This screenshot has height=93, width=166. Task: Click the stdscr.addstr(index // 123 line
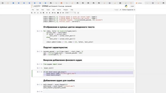coord(70,42)
